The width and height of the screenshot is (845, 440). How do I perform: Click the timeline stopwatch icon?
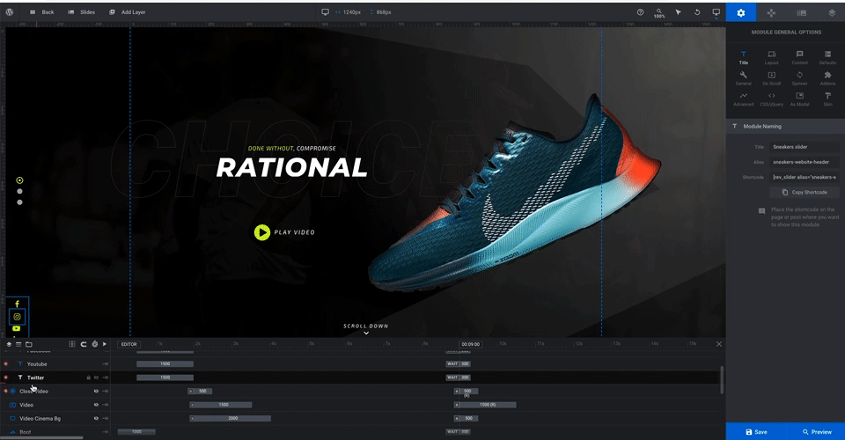(94, 344)
